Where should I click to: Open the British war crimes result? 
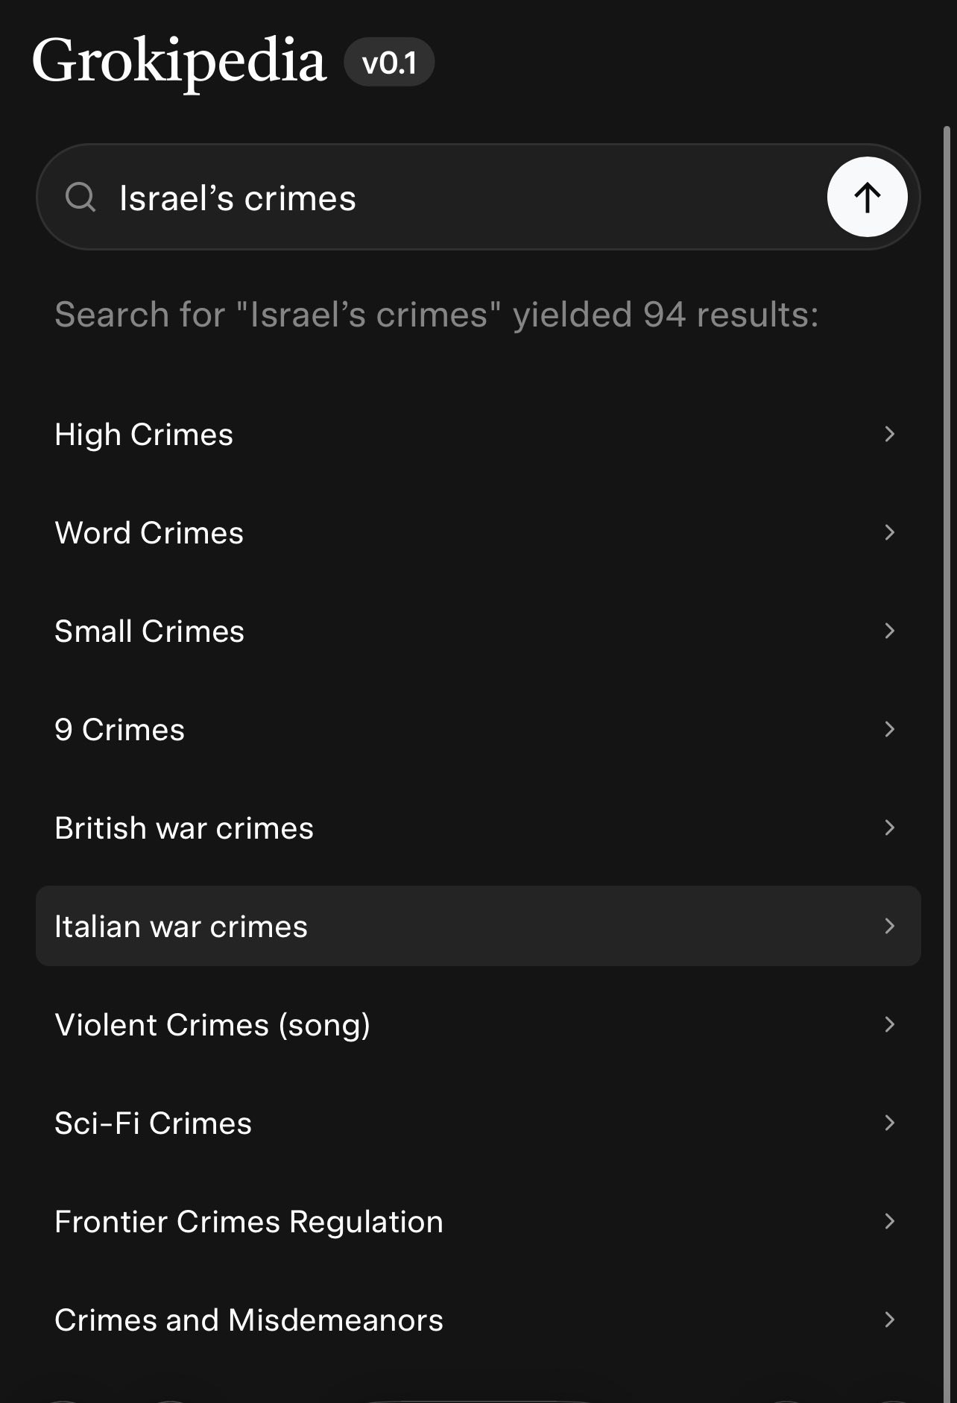[184, 828]
